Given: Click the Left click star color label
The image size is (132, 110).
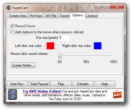Looking at the screenshot, I should (29, 46).
